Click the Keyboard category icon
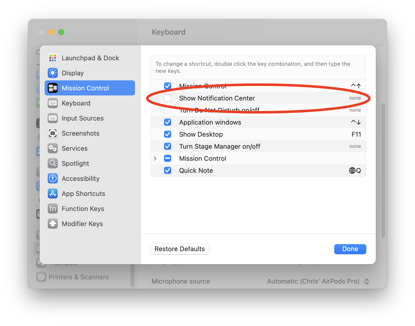The image size is (415, 326). coord(53,103)
